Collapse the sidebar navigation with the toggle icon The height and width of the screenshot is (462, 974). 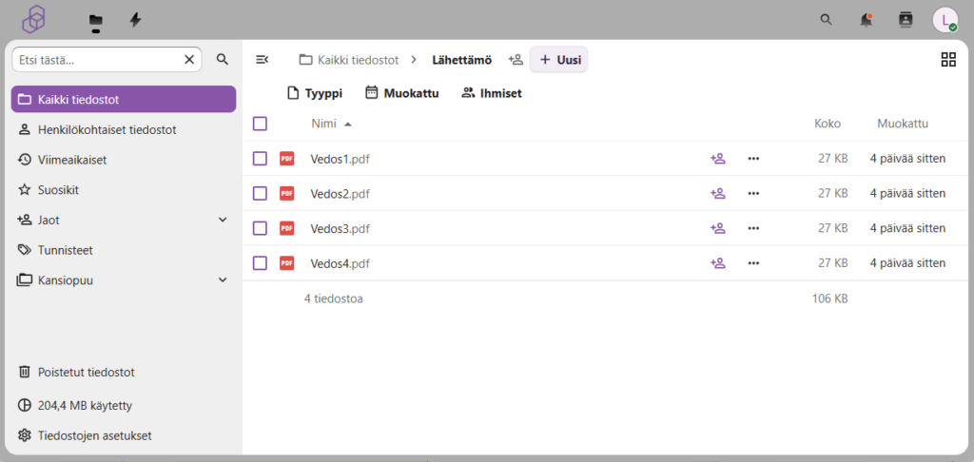point(262,60)
